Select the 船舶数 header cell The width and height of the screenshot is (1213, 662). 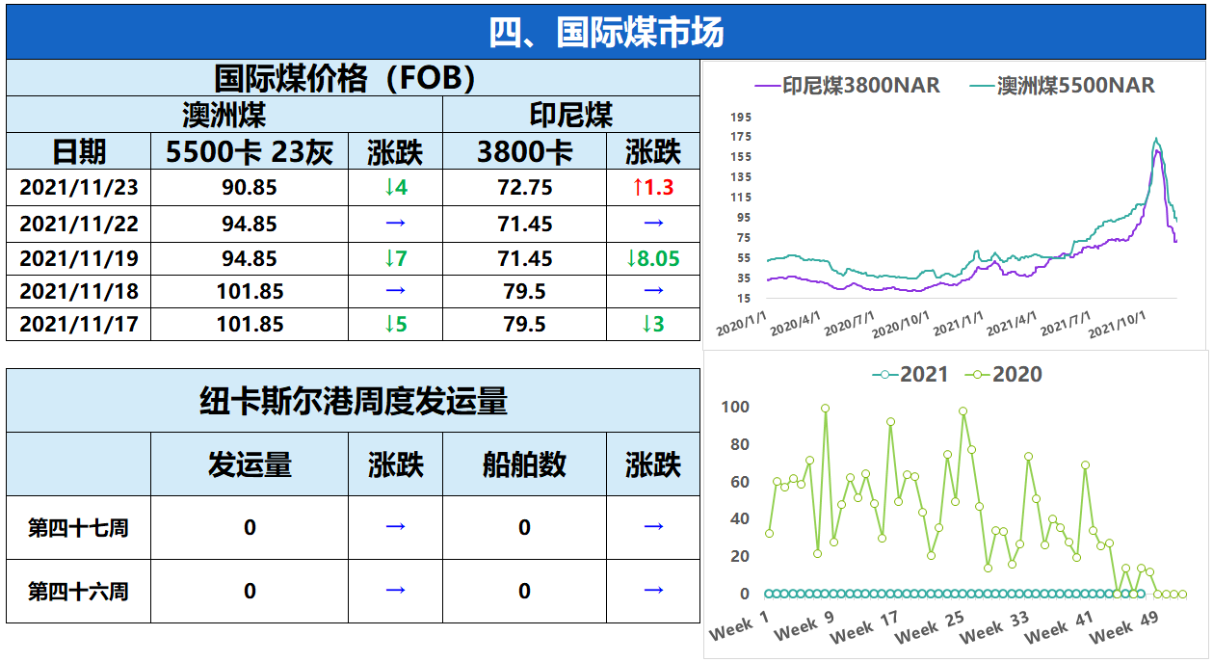click(x=525, y=464)
